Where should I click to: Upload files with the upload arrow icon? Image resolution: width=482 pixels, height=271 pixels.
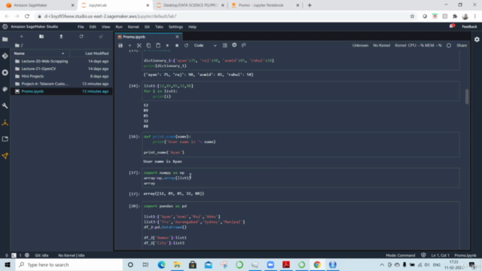[x=61, y=37]
